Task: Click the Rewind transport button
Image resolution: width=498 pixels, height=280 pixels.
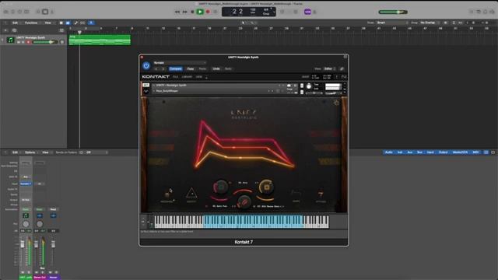Action: point(177,12)
